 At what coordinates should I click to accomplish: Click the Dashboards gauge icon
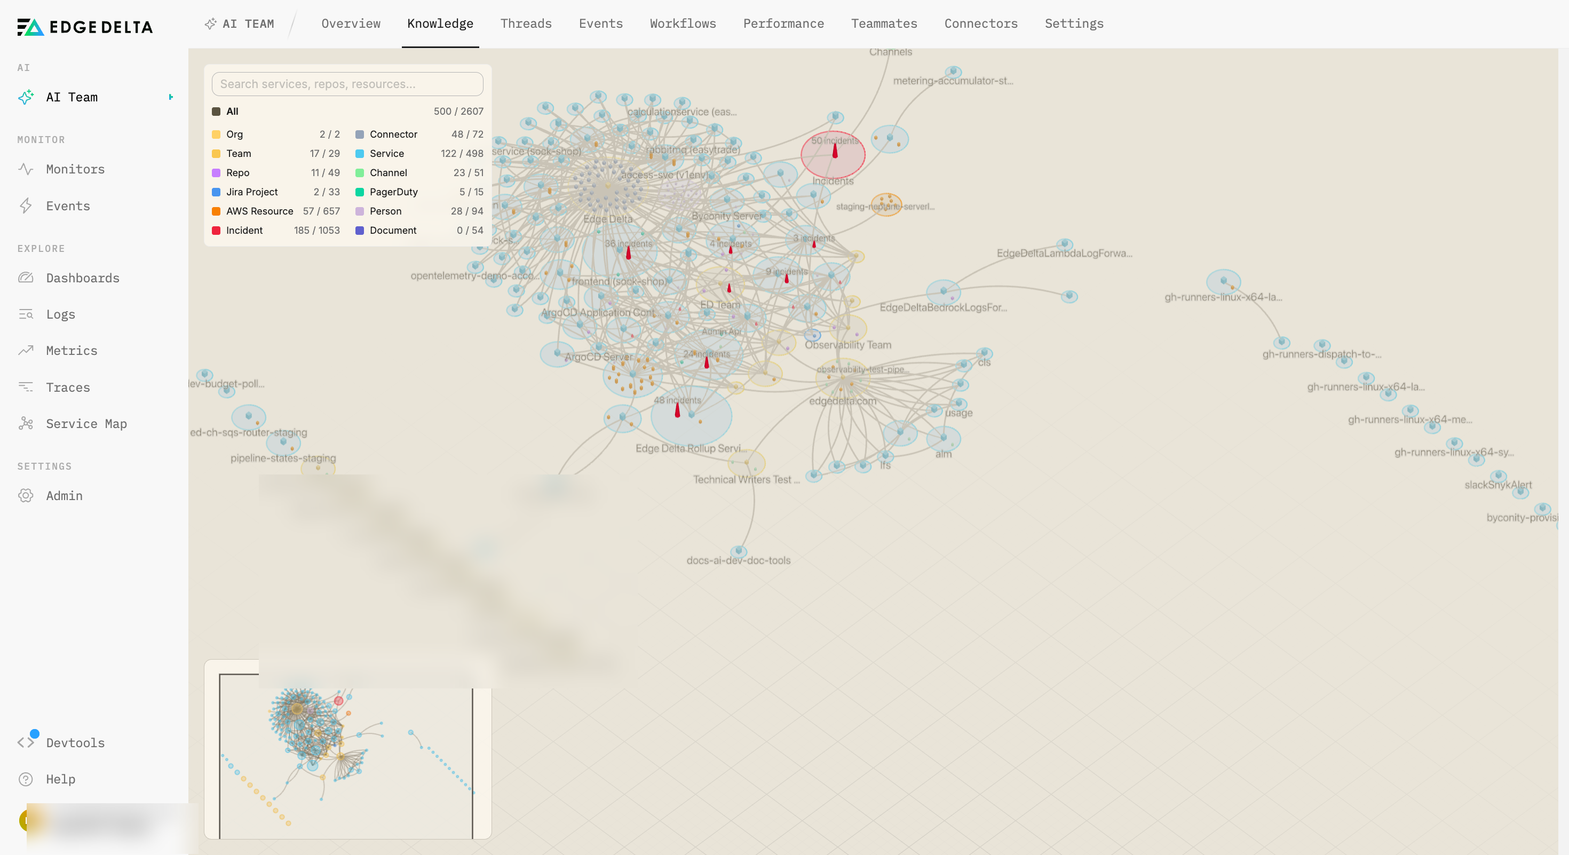tap(26, 278)
